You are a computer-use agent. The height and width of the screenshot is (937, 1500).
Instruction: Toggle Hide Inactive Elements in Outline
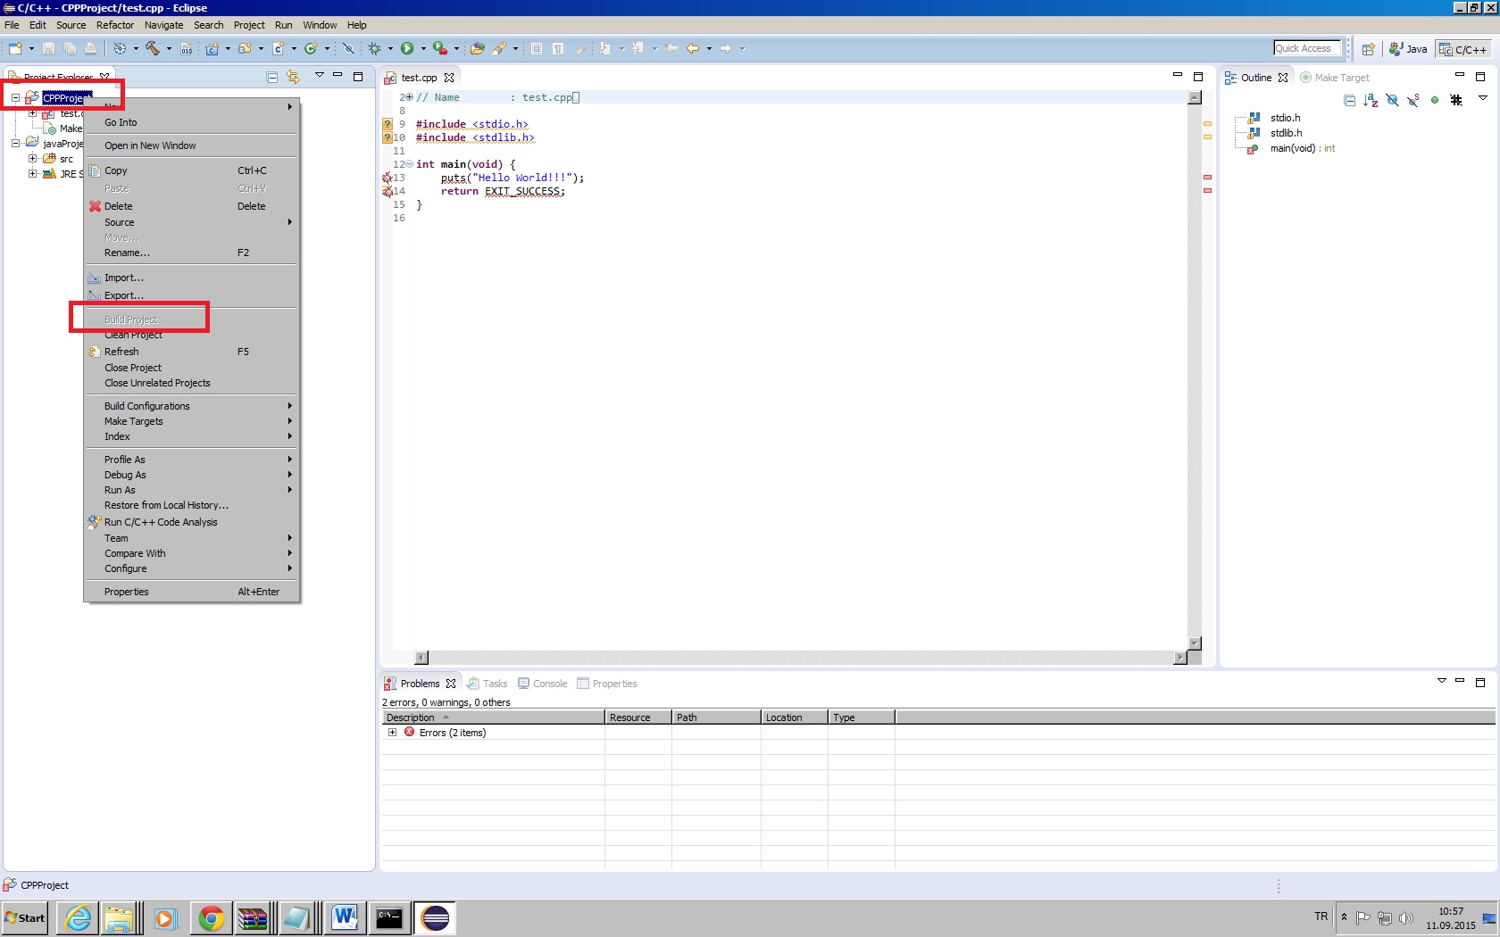(1456, 100)
